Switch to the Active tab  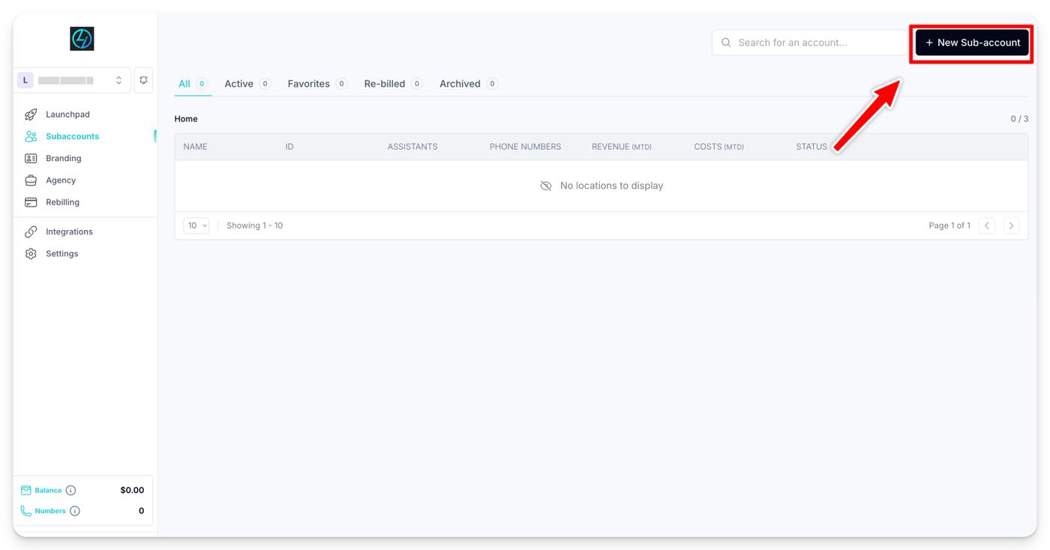tap(247, 84)
